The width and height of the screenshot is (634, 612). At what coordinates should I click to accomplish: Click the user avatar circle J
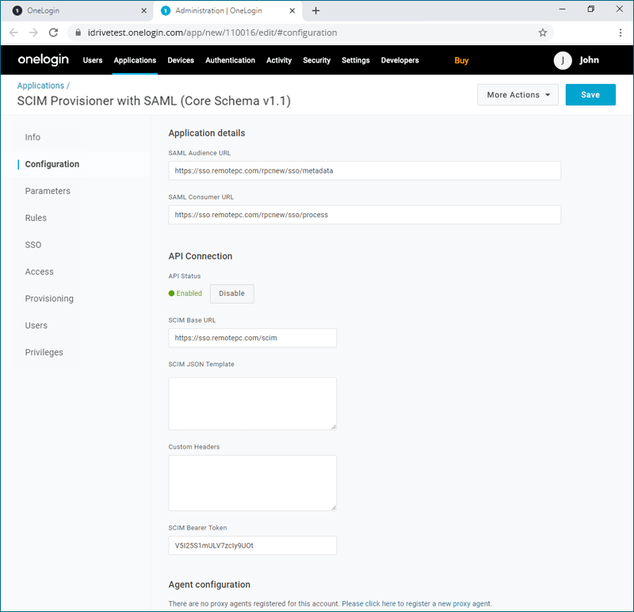coord(563,61)
